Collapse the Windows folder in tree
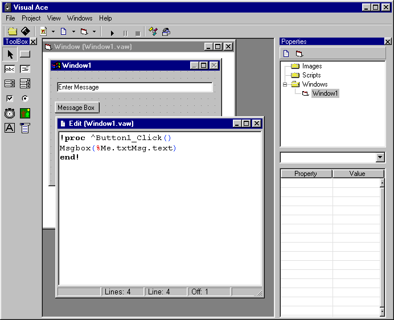The height and width of the screenshot is (320, 394). tap(286, 84)
